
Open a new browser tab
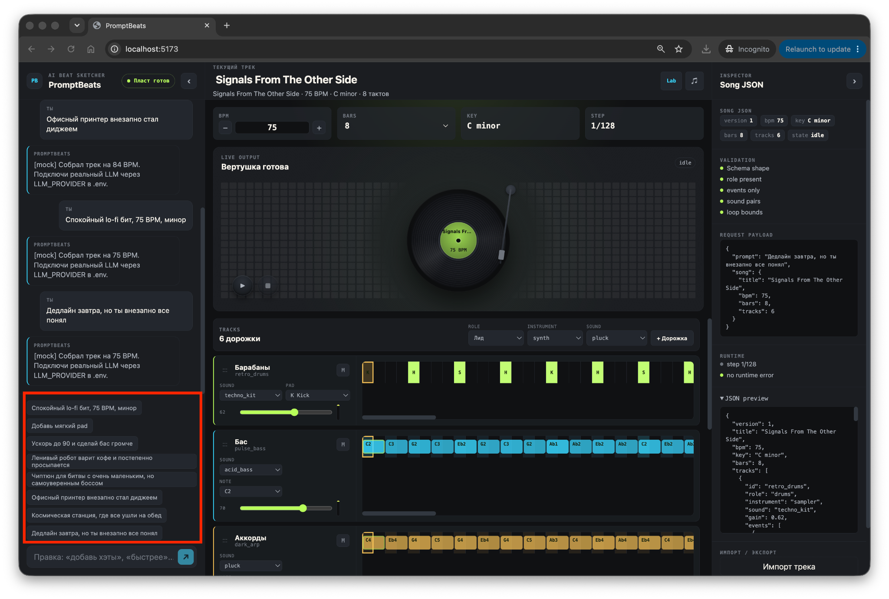pyautogui.click(x=227, y=26)
